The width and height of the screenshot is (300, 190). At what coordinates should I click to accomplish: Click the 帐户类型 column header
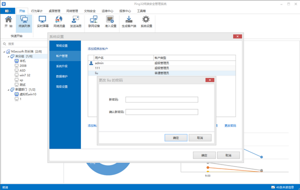(194, 58)
